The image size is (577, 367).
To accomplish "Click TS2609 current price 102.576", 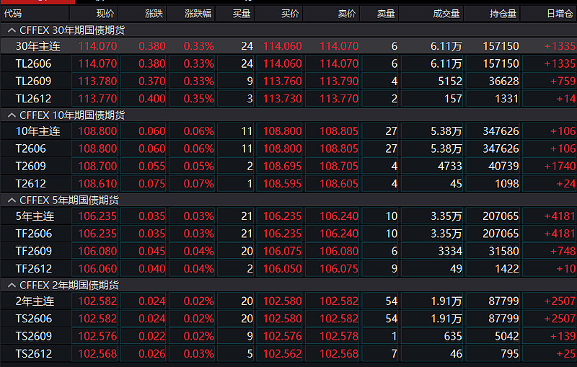I will [x=97, y=336].
